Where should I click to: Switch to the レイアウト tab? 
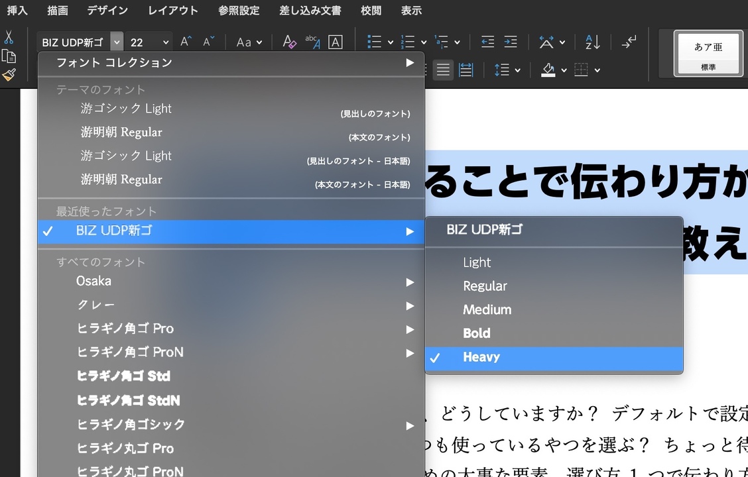point(172,11)
